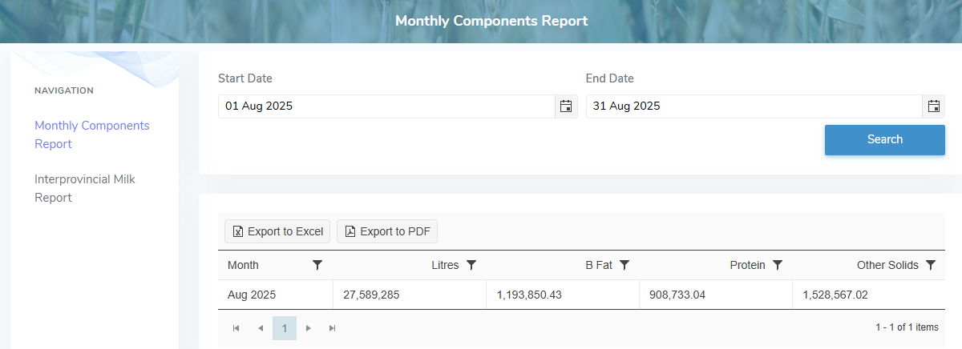Open the End Date calendar picker
Viewport: 962px width, 349px height.
tap(934, 106)
